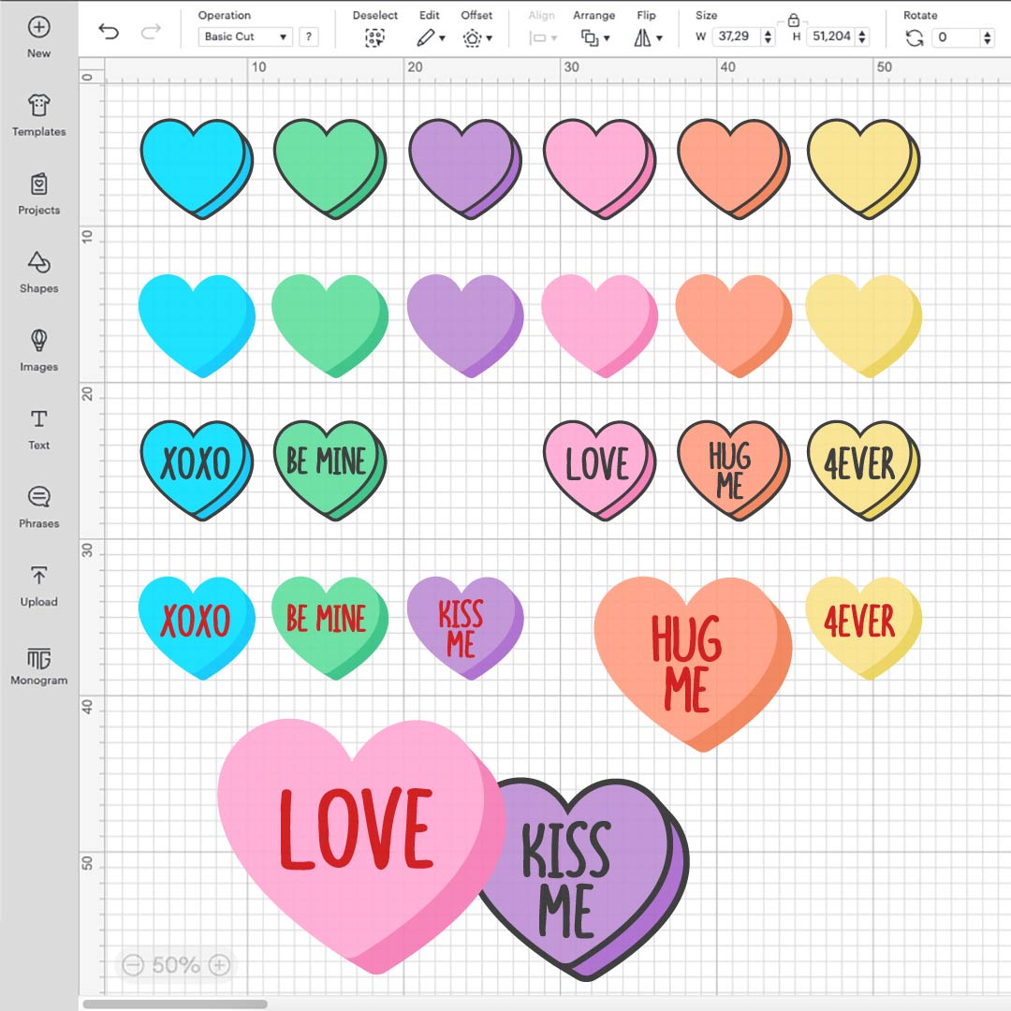Open the Projects panel
Screen dimensions: 1011x1011
coord(38,194)
